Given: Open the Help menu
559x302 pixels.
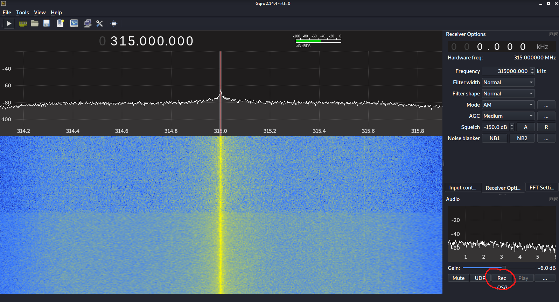Looking at the screenshot, I should [x=56, y=13].
